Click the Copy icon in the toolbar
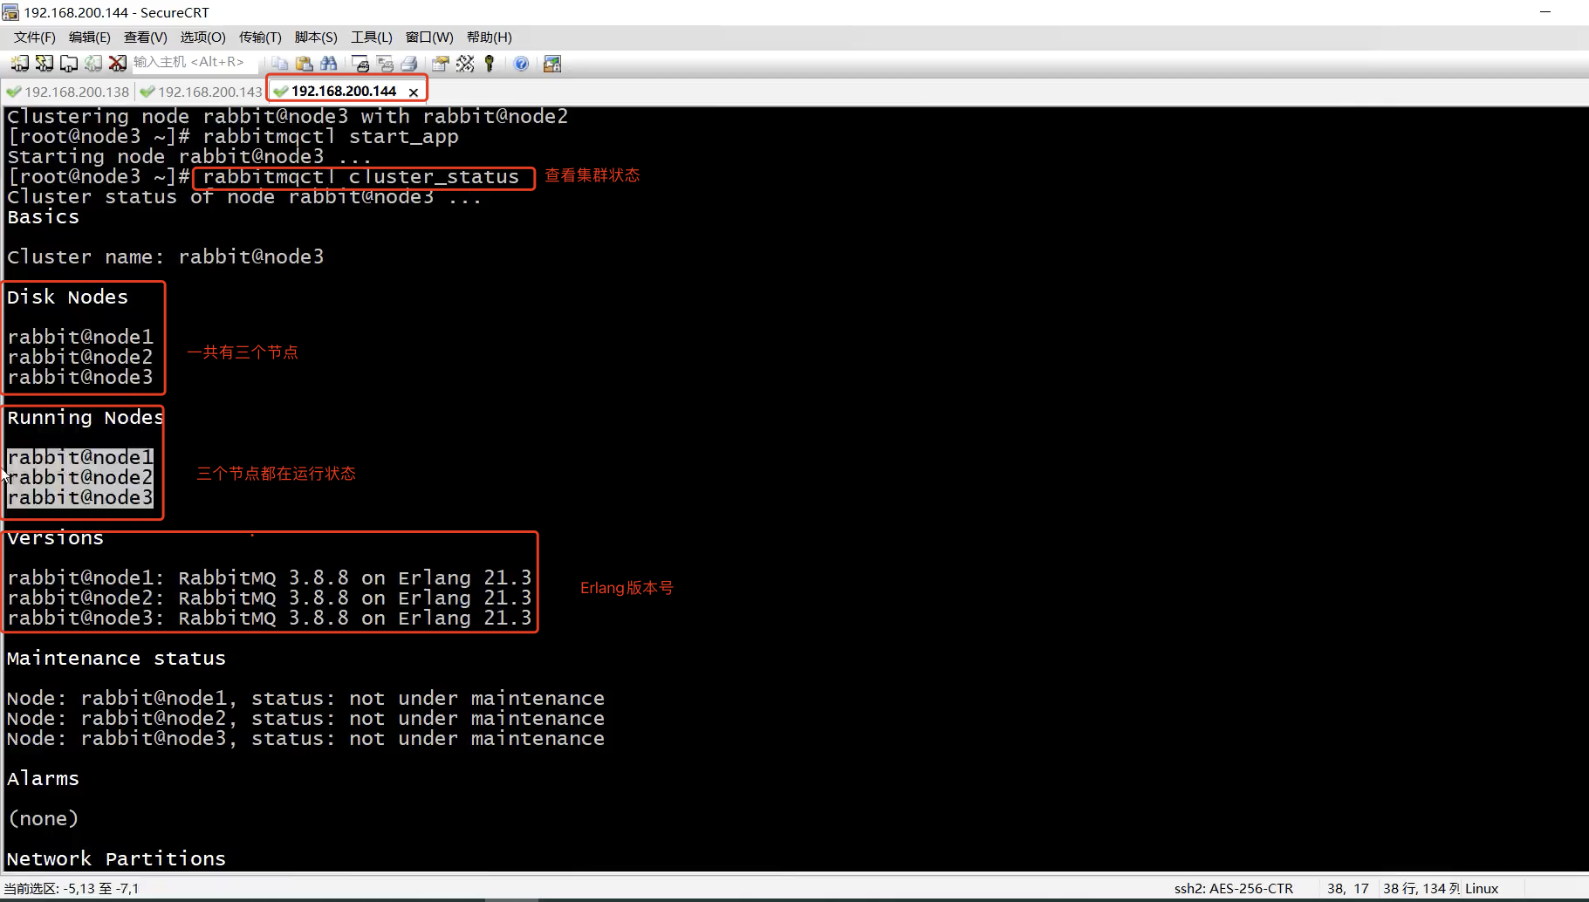This screenshot has width=1589, height=902. point(279,63)
